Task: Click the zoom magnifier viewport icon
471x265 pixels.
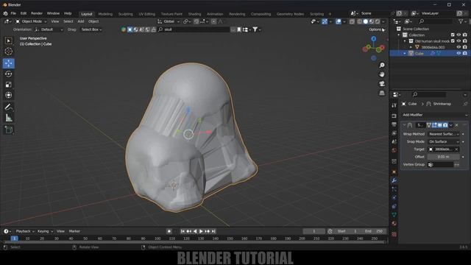Action: click(382, 66)
